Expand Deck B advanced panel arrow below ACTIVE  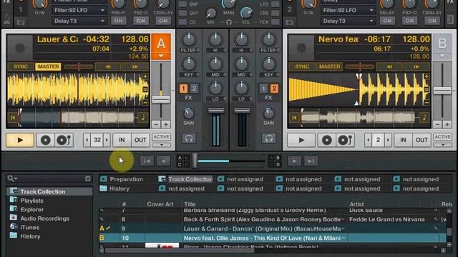point(442,145)
